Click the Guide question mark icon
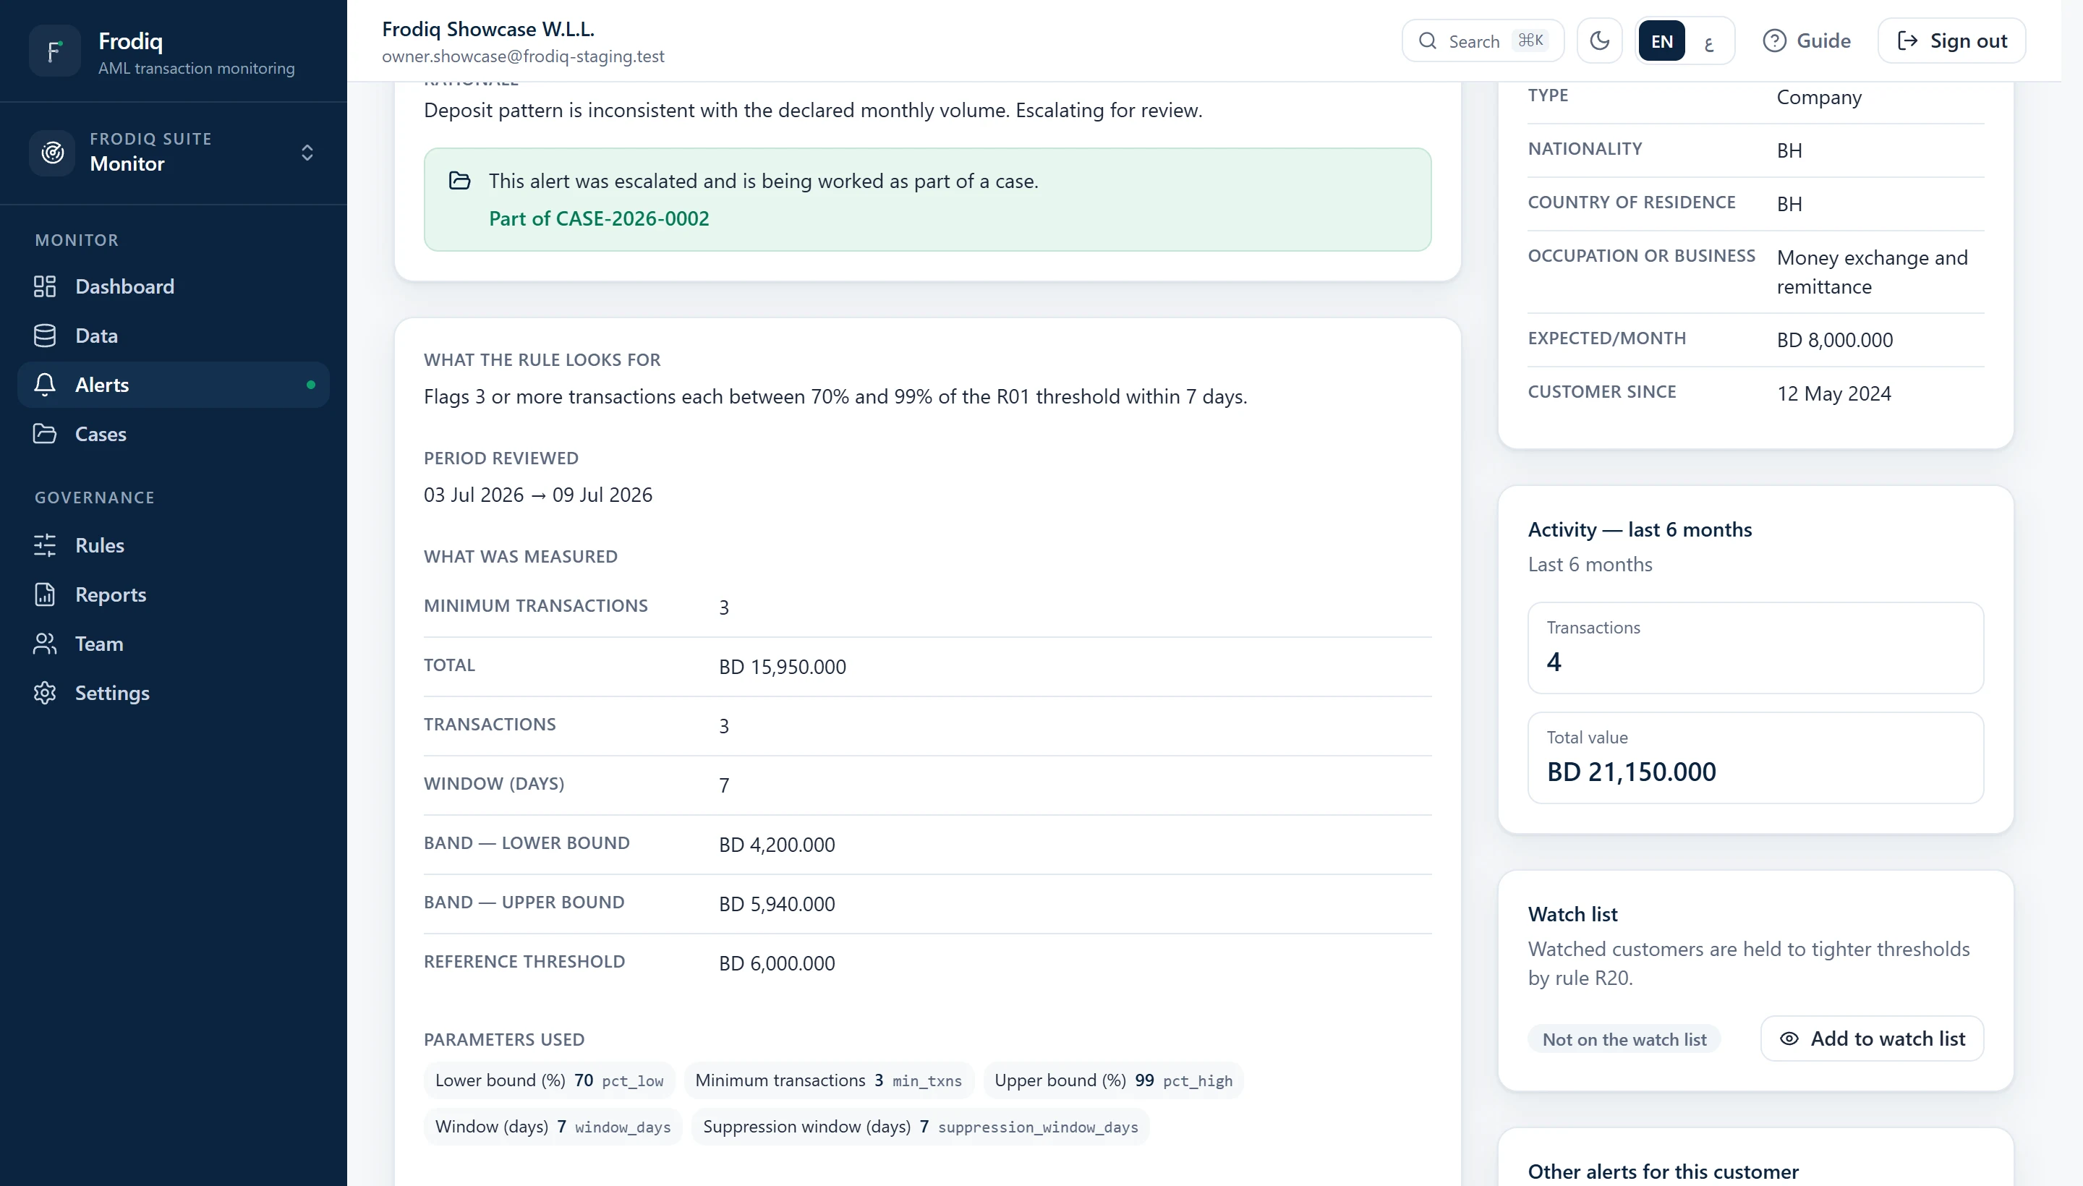2083x1186 pixels. 1774,40
